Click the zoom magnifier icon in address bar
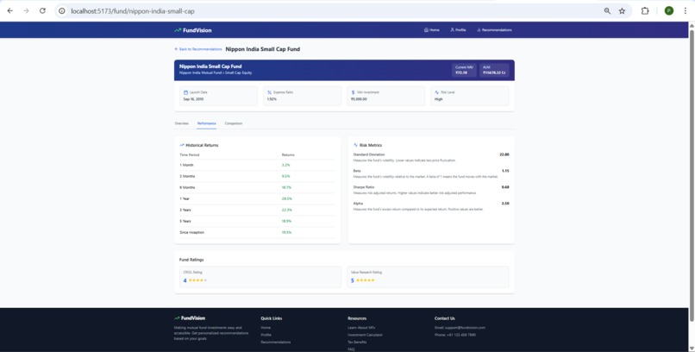The image size is (695, 352). [607, 11]
